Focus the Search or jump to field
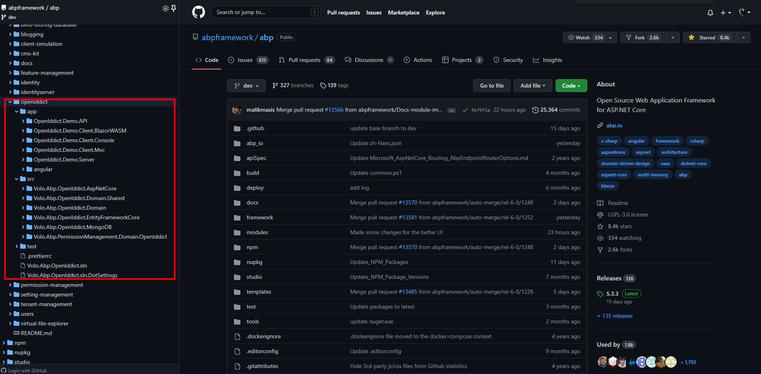761x374 pixels. tap(266, 12)
